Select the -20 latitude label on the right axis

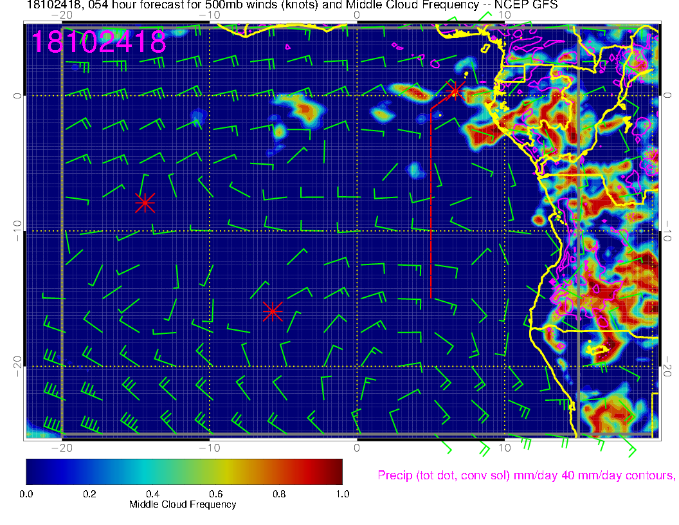[x=667, y=367]
